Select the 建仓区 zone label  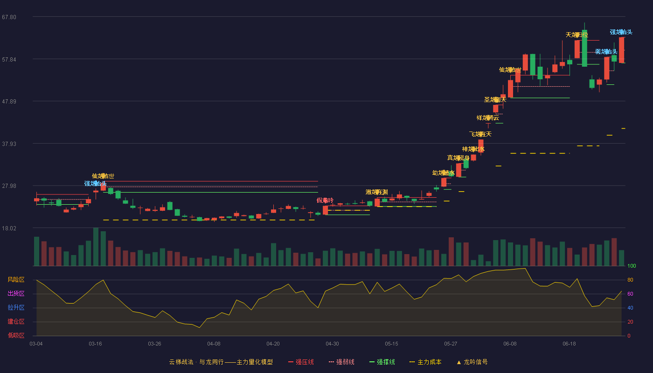click(x=16, y=322)
